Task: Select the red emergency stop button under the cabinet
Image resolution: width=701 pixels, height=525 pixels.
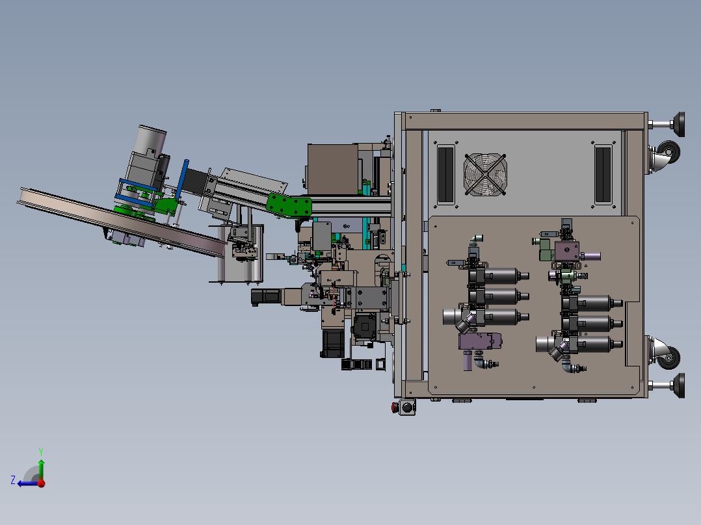Action: (395, 407)
